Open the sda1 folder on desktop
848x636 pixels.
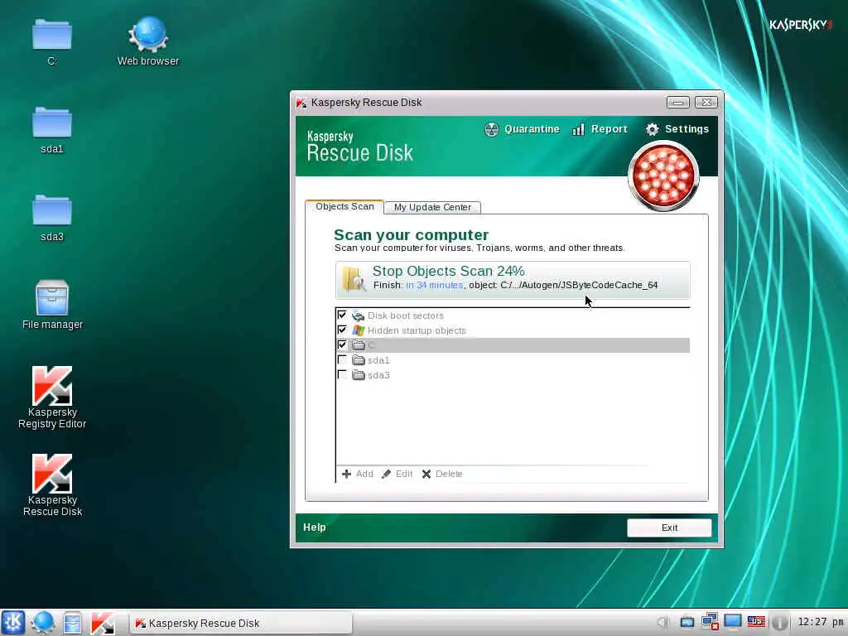[52, 130]
